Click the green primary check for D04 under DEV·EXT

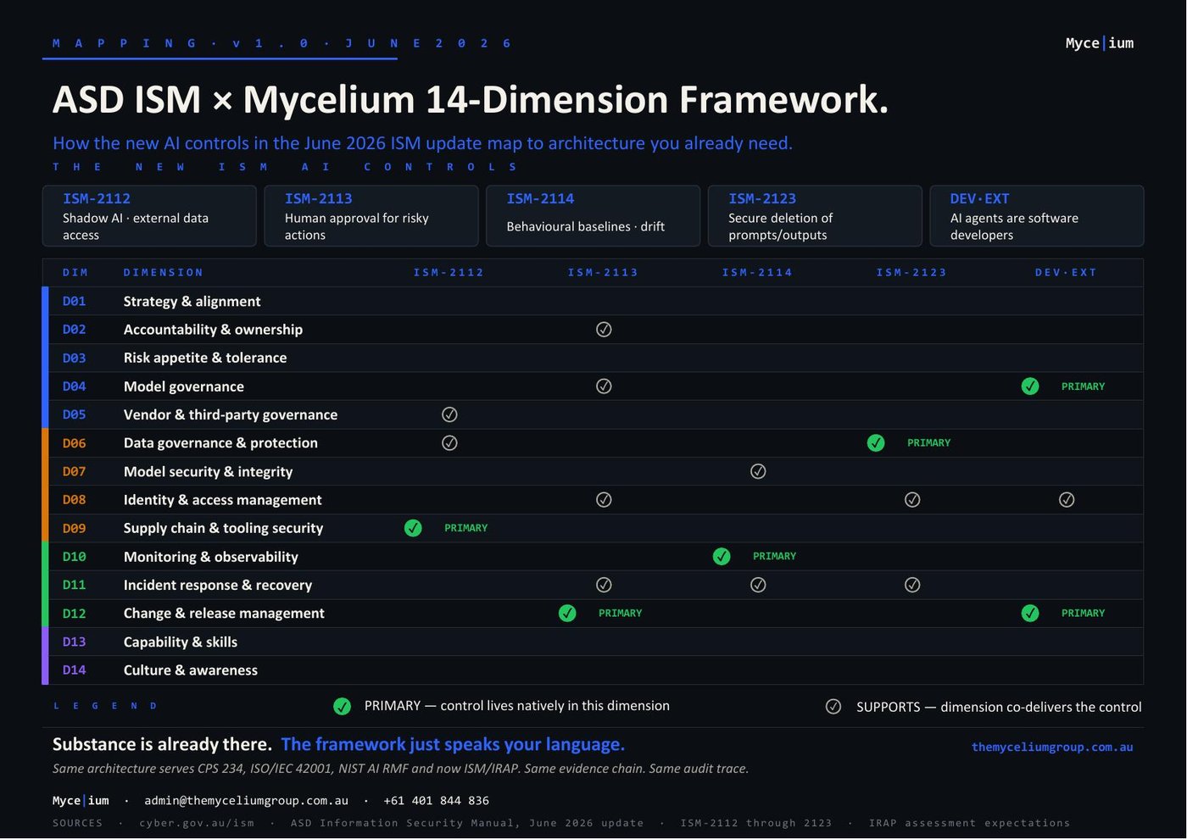tap(1030, 386)
